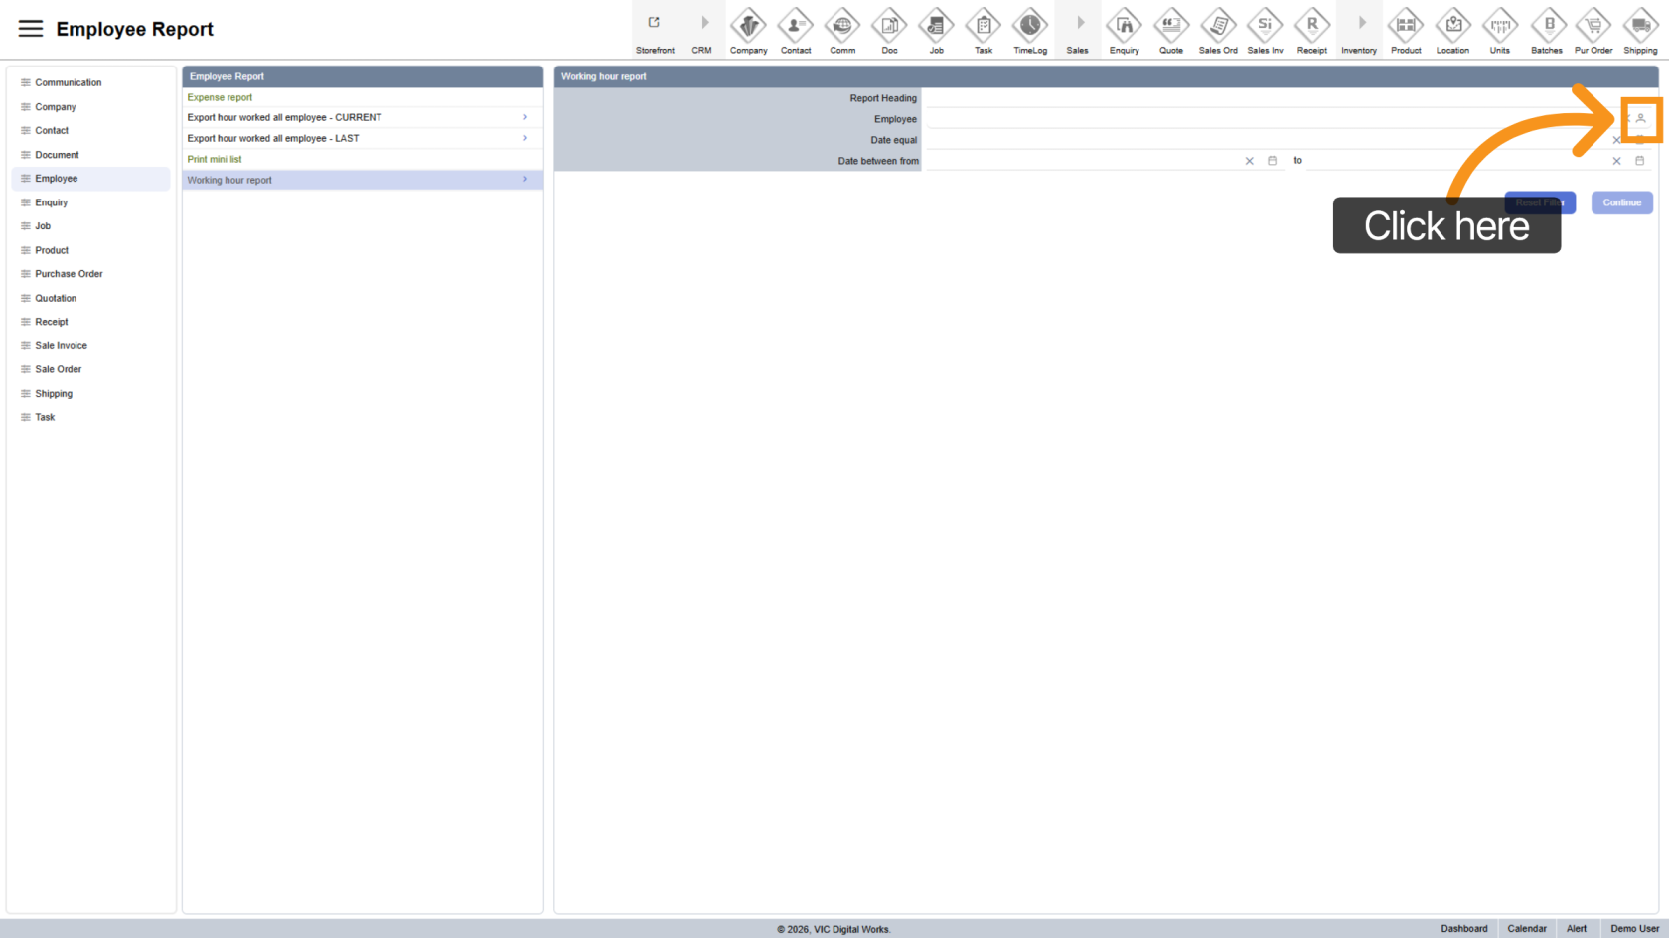Screen dimensions: 1669x938
Task: Open the Shipping truck icon
Action: click(x=1640, y=27)
